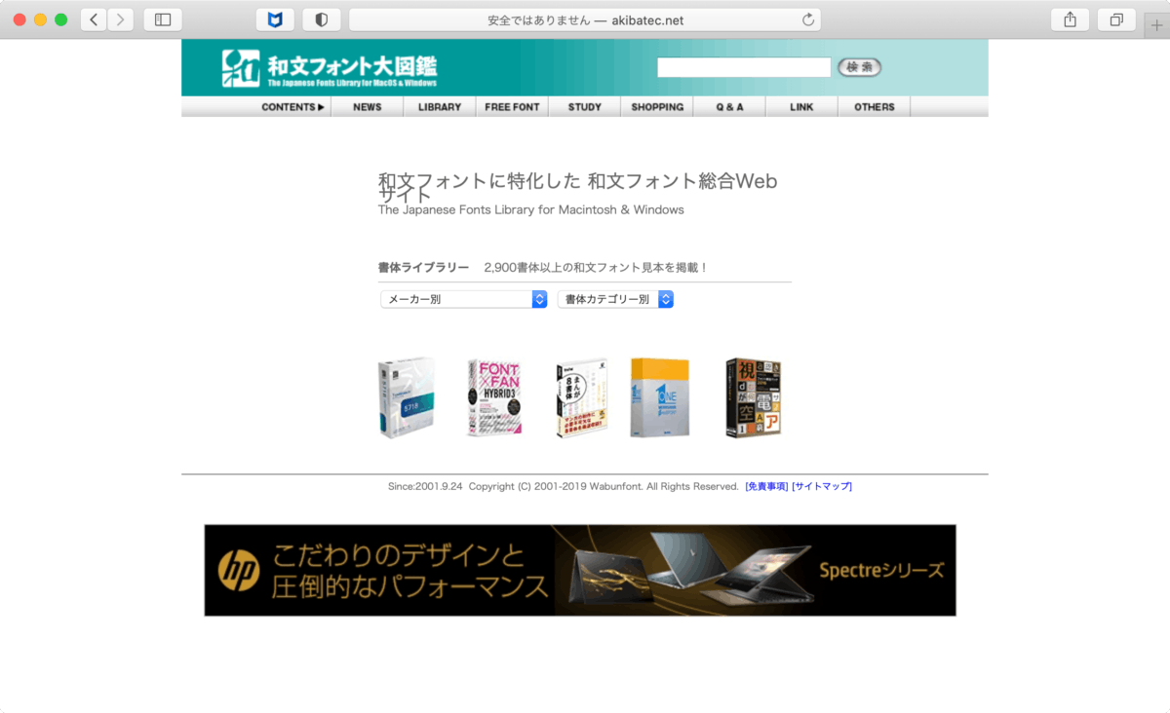The width and height of the screenshot is (1170, 713).
Task: Click the 書体ライブラリー heading text
Action: (424, 267)
